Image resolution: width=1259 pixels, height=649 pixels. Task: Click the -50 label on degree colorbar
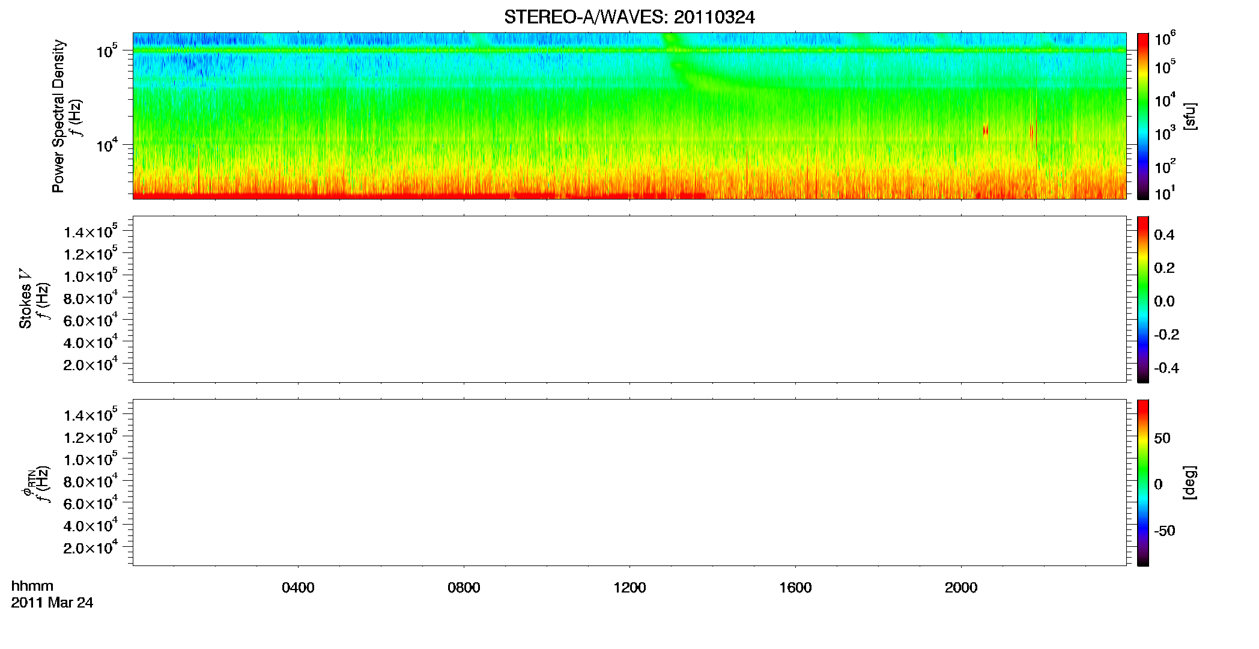[1165, 531]
